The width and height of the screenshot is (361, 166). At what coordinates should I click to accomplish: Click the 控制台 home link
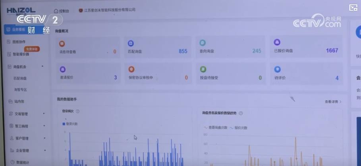pos(62,11)
